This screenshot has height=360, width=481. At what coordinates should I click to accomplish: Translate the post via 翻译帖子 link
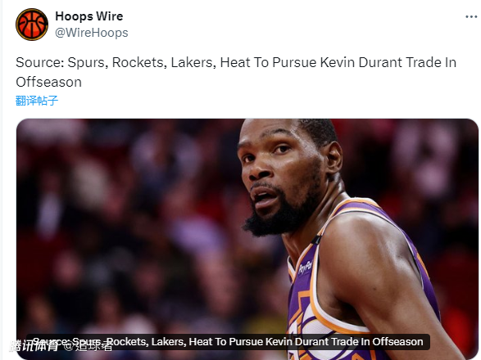[x=37, y=101]
